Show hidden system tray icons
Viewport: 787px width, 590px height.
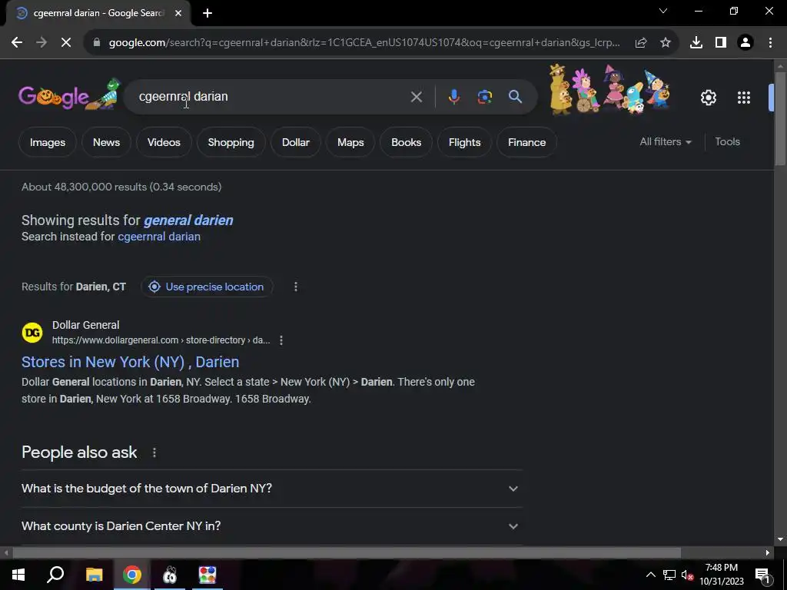pyautogui.click(x=650, y=575)
